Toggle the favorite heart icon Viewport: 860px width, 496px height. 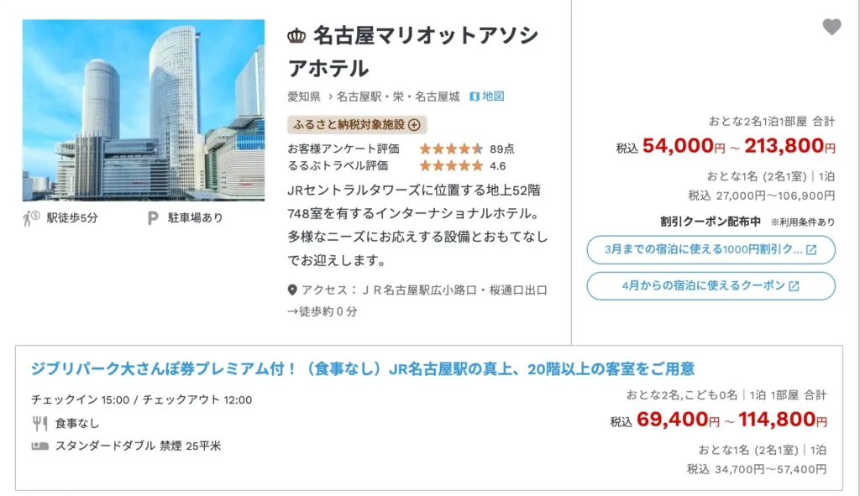(x=831, y=28)
